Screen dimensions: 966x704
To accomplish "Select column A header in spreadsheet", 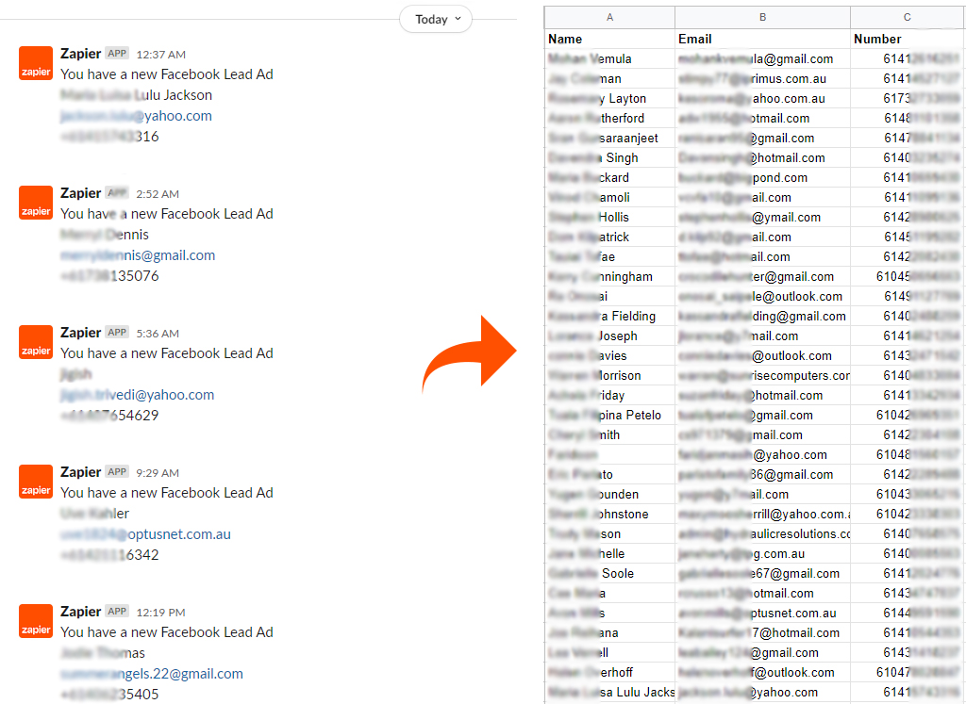I will (x=610, y=17).
